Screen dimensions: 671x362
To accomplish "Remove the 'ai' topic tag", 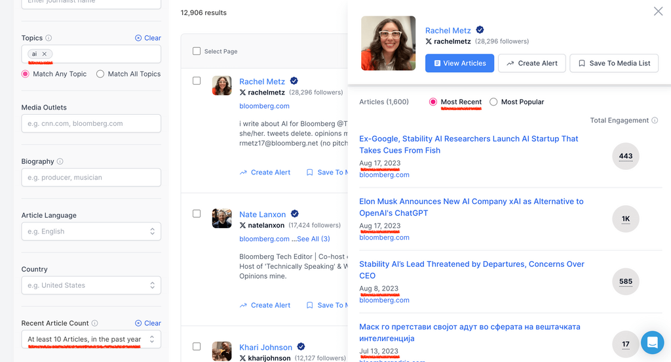I will click(45, 54).
